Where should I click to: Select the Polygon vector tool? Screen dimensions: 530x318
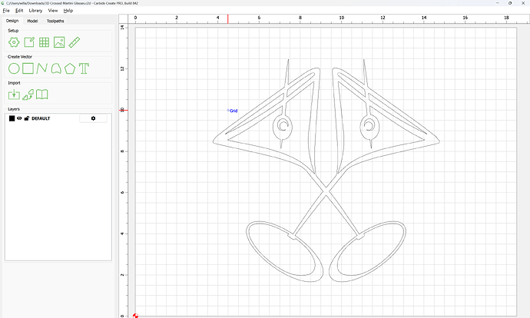[70, 68]
